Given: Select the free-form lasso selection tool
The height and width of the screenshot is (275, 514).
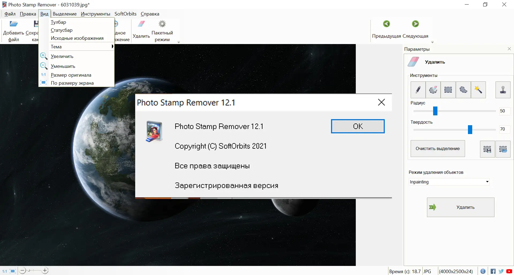Looking at the screenshot, I should tap(463, 90).
